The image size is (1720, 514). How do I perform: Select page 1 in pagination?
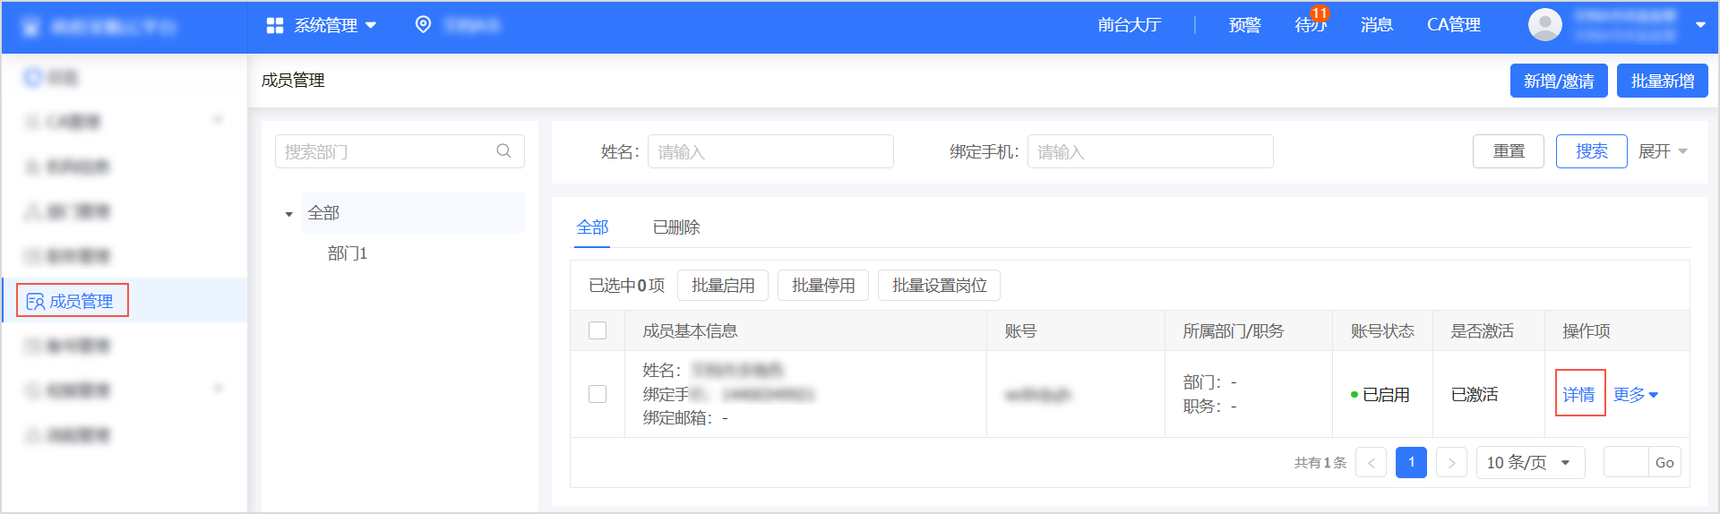(x=1411, y=463)
